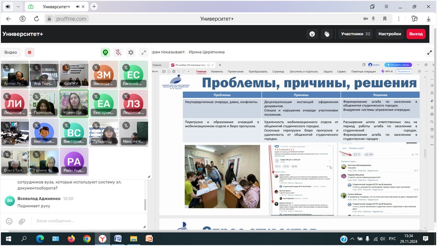
Task: Open the emoji reactions button in header
Action: [x=312, y=34]
